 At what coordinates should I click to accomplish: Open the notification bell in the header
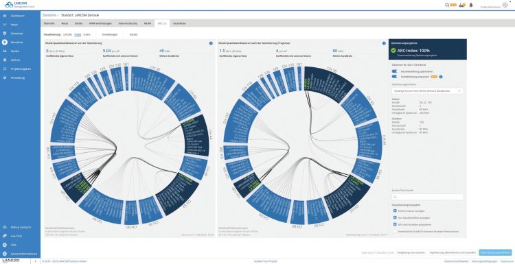click(471, 5)
